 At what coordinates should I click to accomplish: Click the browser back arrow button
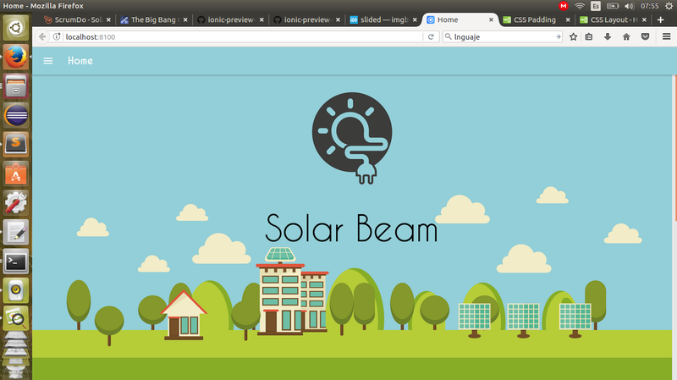tap(42, 37)
